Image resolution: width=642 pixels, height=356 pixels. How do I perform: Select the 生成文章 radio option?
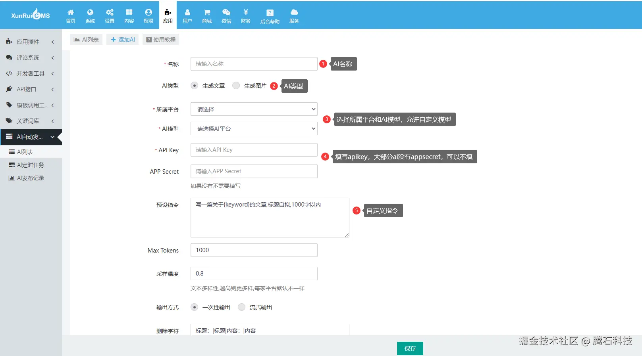pyautogui.click(x=194, y=86)
